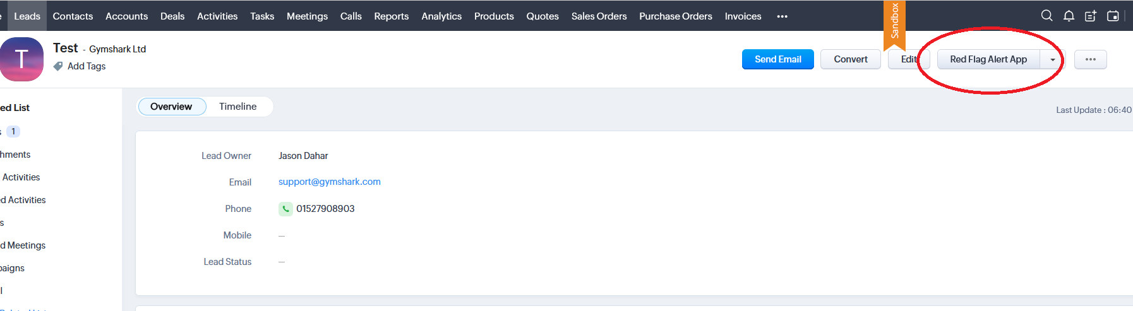This screenshot has height=311, width=1133.
Task: Go to the Analytics module
Action: coord(441,16)
